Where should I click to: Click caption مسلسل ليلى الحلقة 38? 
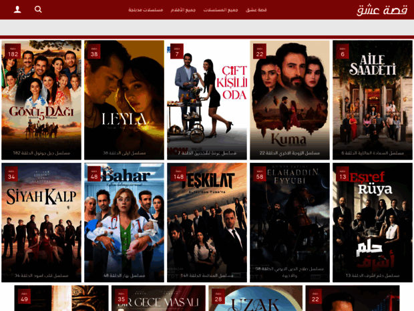124,153
